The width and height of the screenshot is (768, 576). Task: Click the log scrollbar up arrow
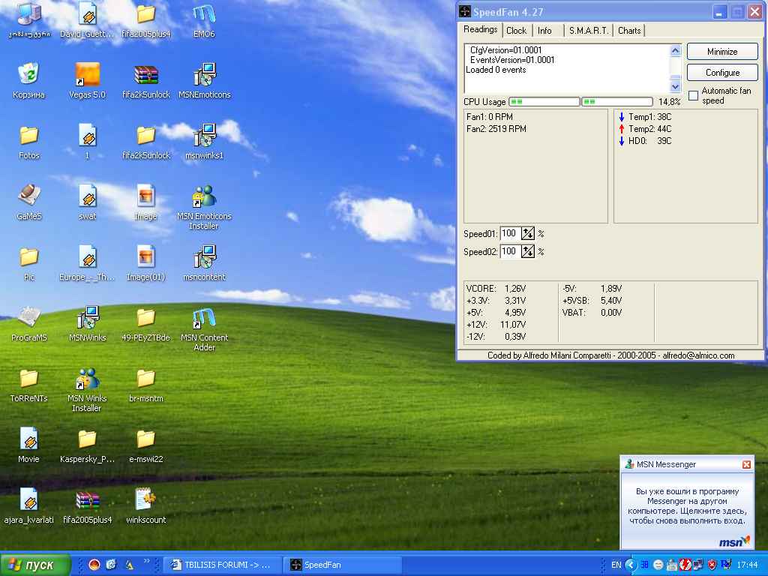tap(676, 50)
